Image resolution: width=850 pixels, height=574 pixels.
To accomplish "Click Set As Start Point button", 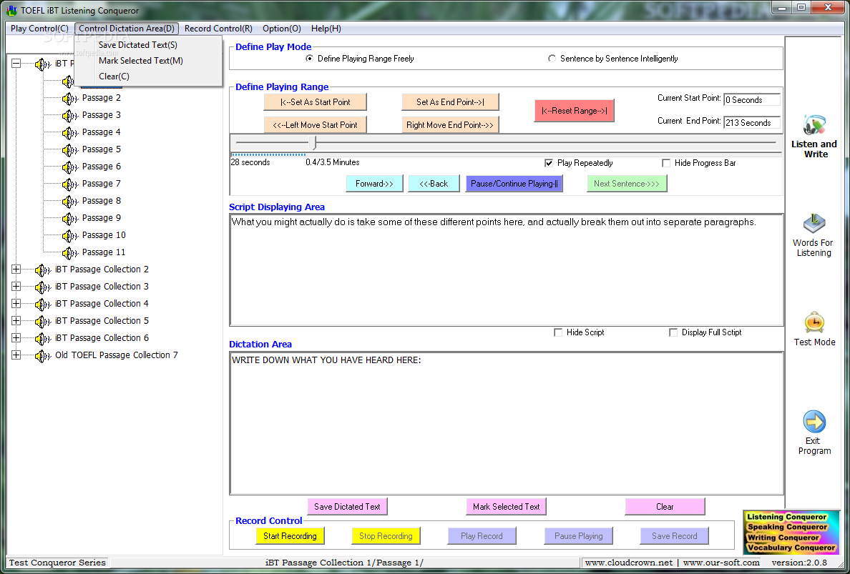I will [315, 102].
